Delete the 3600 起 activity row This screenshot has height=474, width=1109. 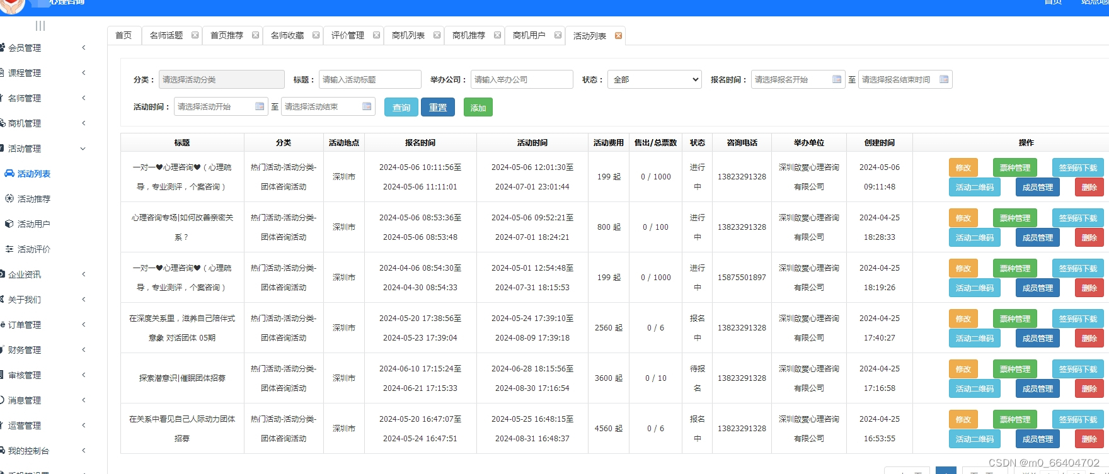point(1089,388)
